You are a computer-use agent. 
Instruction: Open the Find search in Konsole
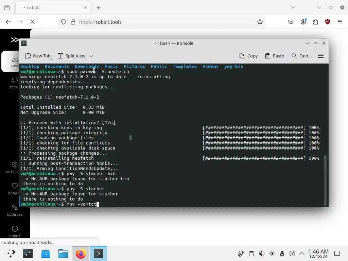301,56
